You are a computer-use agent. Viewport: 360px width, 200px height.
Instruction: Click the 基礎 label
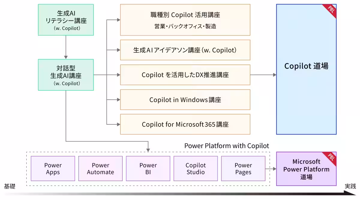9,186
